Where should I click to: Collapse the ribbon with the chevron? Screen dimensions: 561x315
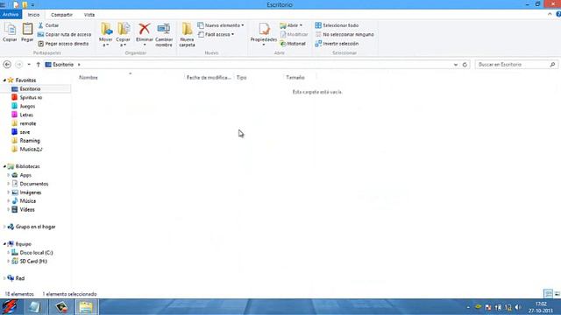click(x=550, y=14)
